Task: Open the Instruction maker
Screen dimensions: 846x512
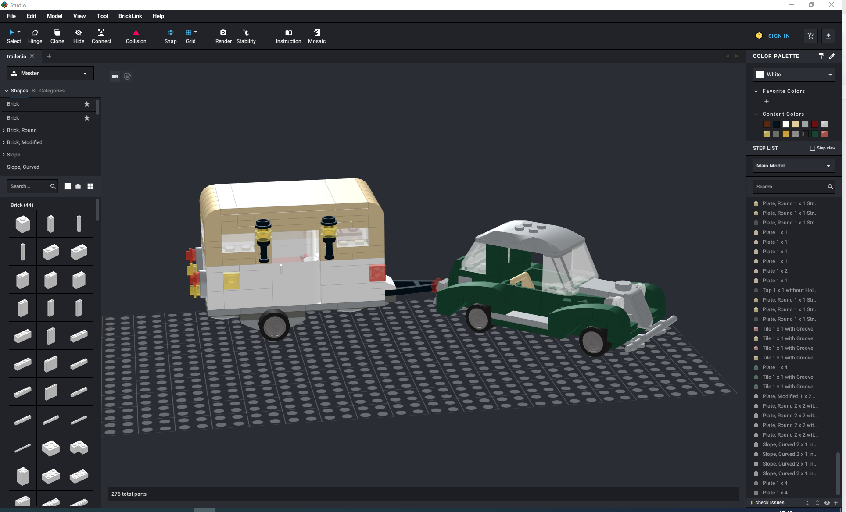Action: [x=288, y=36]
